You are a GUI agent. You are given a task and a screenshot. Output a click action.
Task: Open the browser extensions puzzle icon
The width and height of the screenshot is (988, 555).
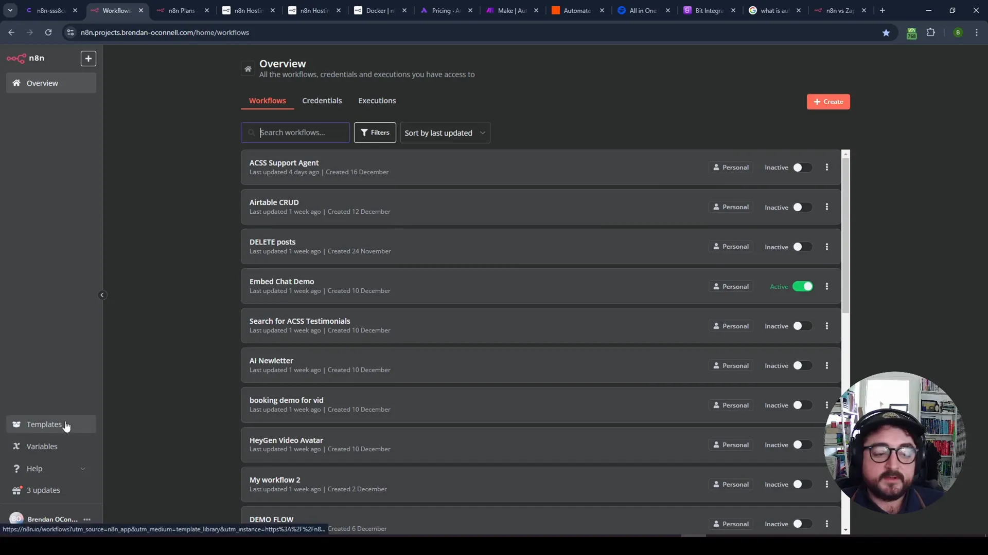pyautogui.click(x=930, y=32)
